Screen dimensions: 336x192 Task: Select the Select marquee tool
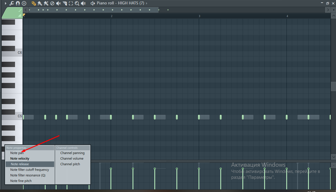pos(71,3)
